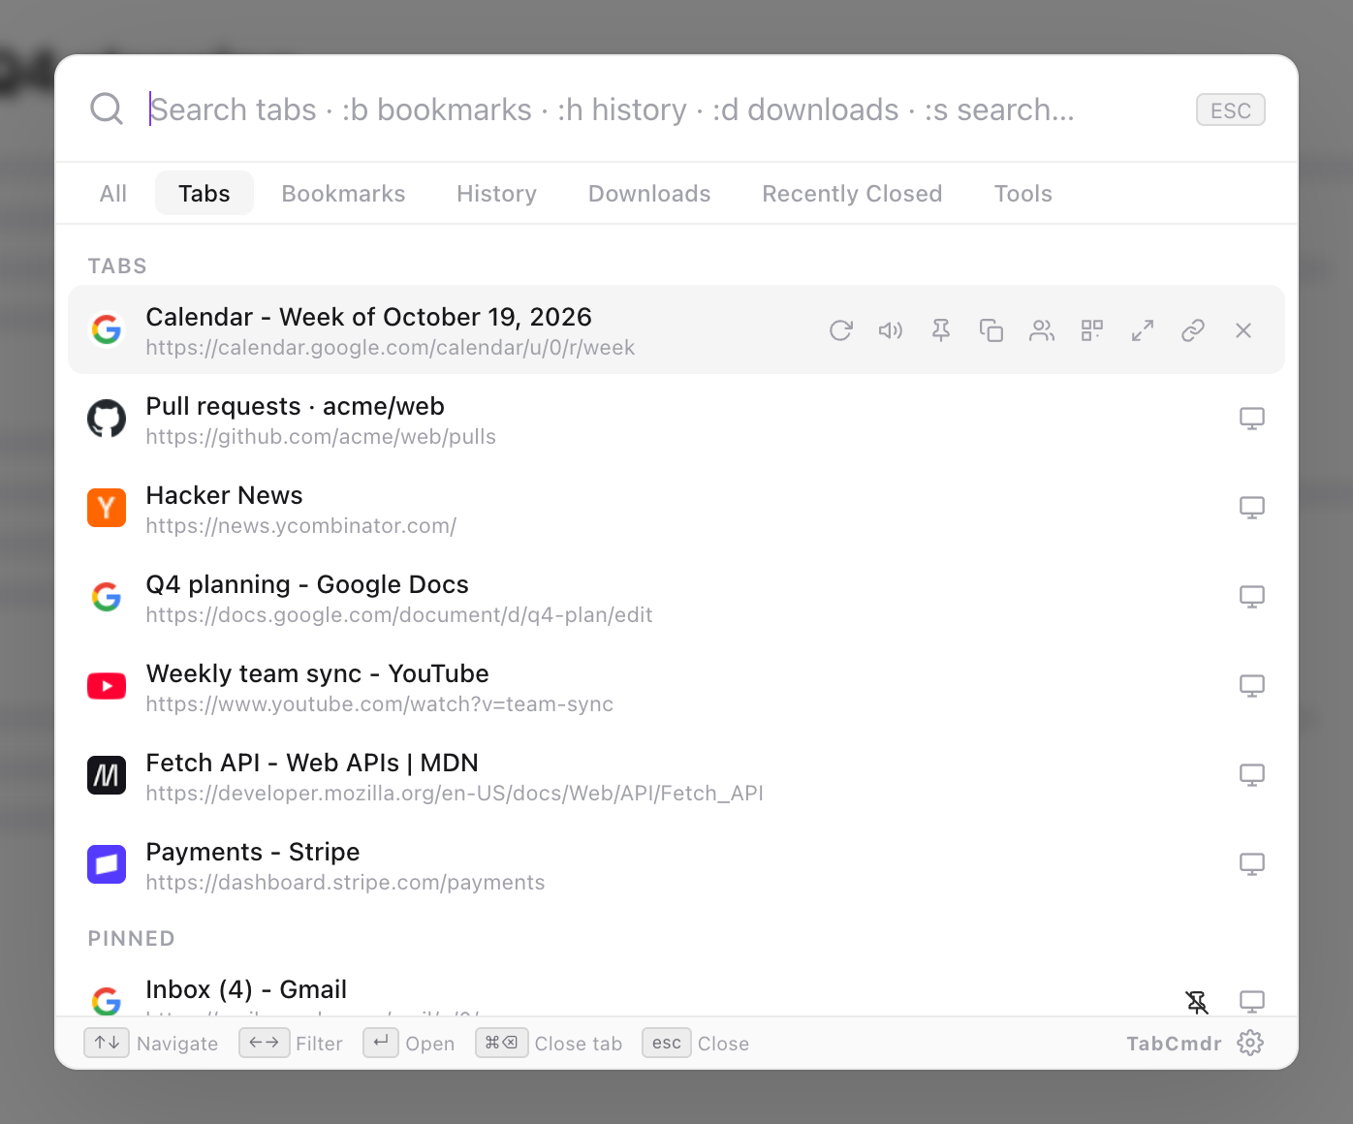1353x1124 pixels.
Task: Click the people icon on the Calendar row
Action: 1042,330
